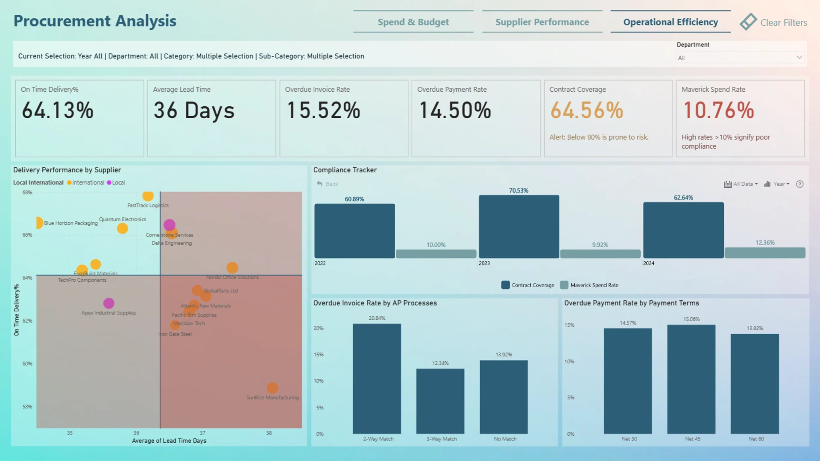Open the help question mark icon
820x461 pixels.
tap(800, 184)
